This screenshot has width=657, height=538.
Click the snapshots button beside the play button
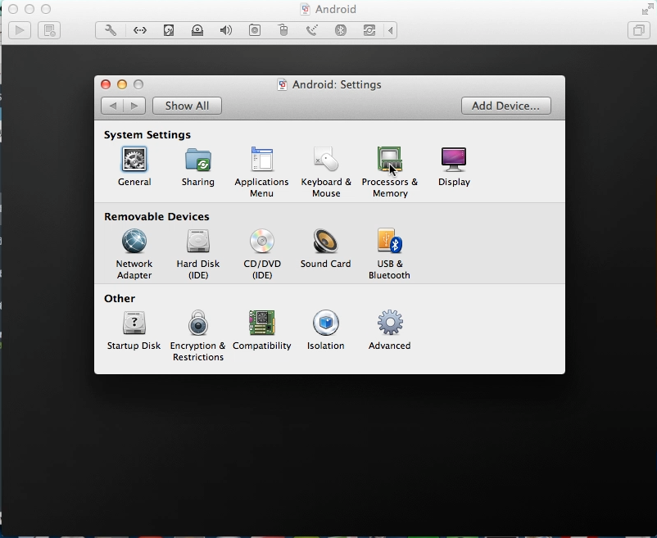49,30
